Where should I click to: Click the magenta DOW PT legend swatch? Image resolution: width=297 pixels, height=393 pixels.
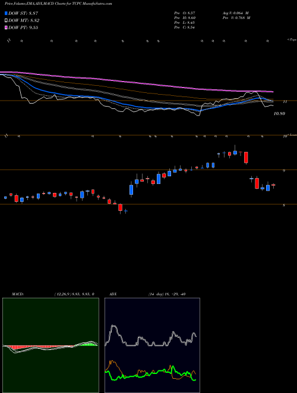tap(6, 27)
